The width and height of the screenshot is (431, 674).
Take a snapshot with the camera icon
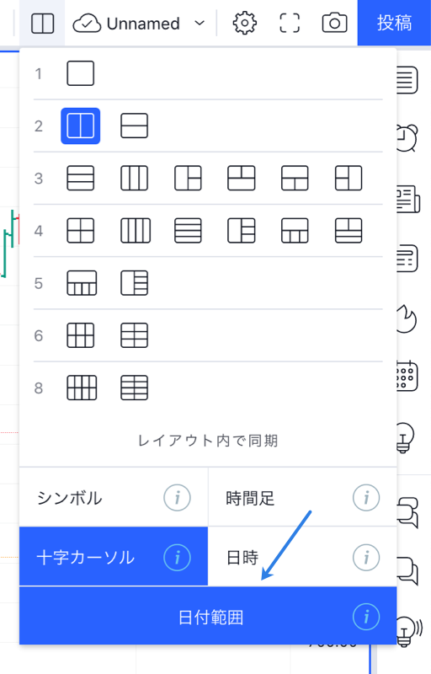pos(334,23)
